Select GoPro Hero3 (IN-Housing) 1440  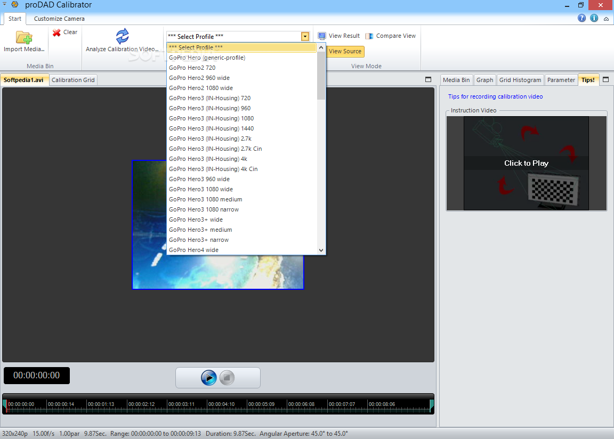[241, 129]
